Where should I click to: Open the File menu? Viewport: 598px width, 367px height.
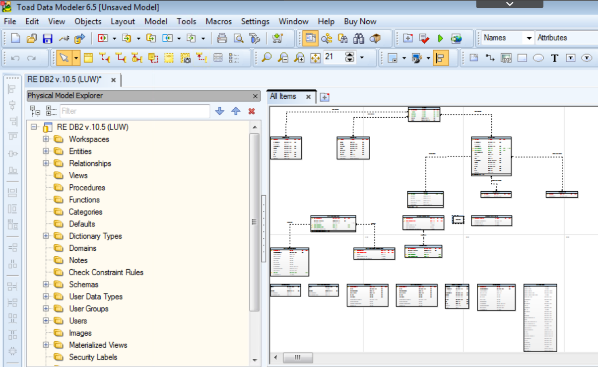pos(10,21)
